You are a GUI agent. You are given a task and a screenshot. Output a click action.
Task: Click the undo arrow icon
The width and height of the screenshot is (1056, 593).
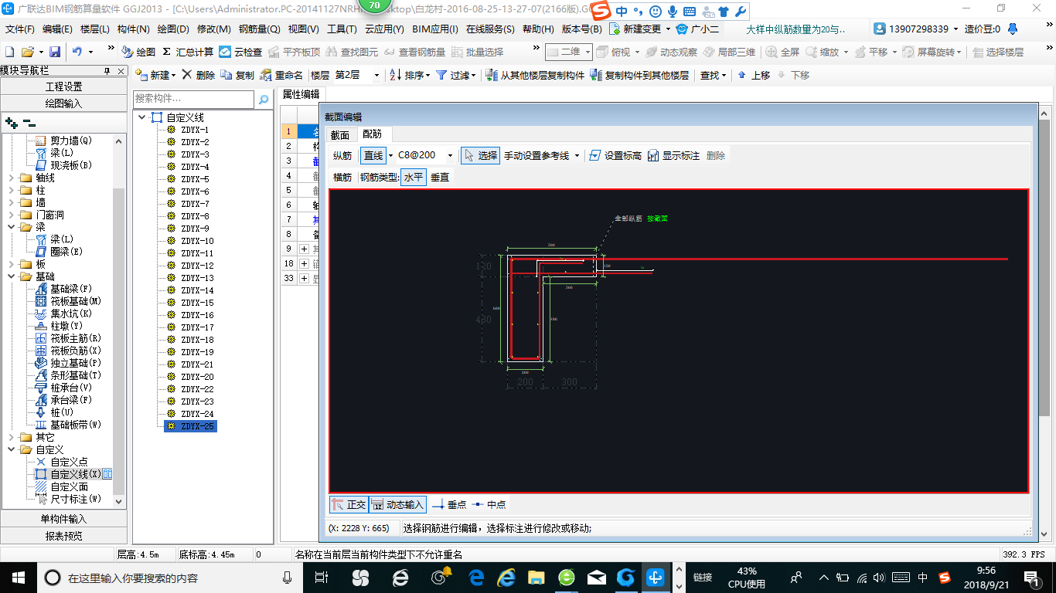click(x=77, y=52)
